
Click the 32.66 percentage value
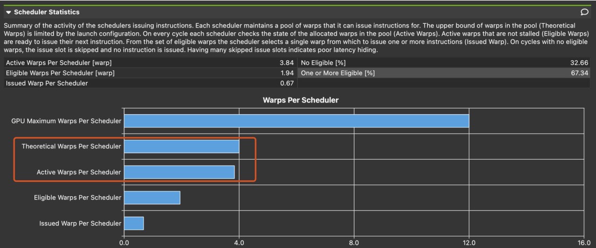tap(580, 63)
